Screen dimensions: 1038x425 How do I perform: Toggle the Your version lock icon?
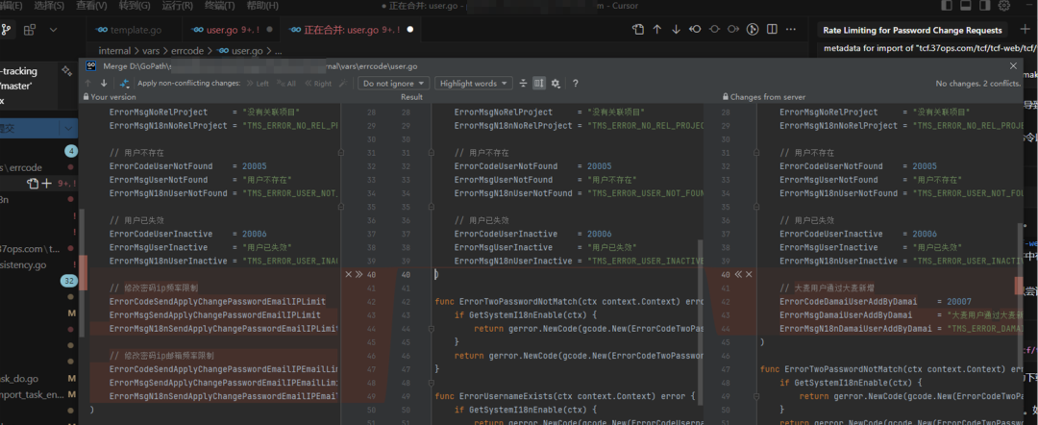[x=85, y=97]
